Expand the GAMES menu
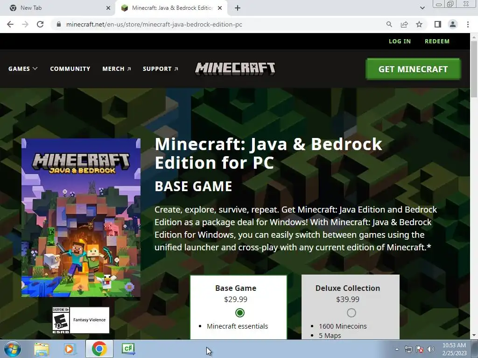 pyautogui.click(x=23, y=69)
